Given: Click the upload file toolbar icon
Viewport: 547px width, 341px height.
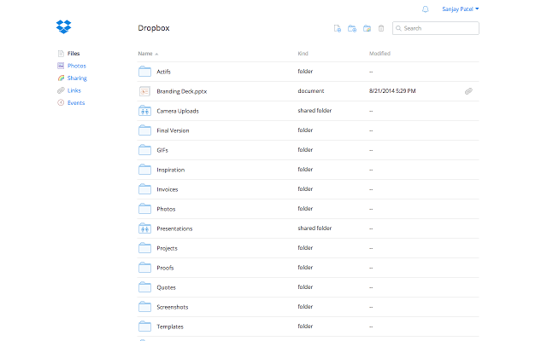Looking at the screenshot, I should [x=338, y=28].
